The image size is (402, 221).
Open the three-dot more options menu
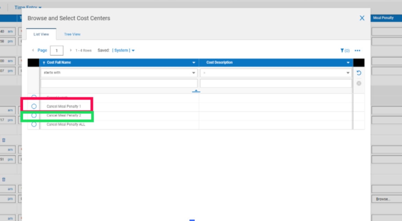click(x=357, y=50)
